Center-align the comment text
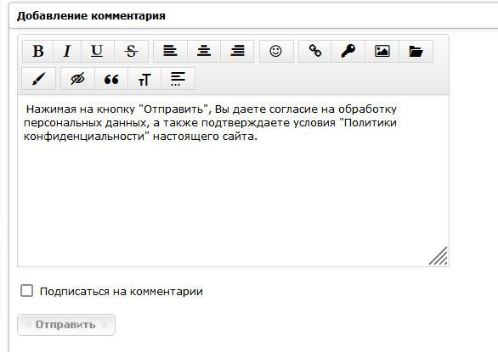This screenshot has height=352, width=498. pyautogui.click(x=204, y=51)
